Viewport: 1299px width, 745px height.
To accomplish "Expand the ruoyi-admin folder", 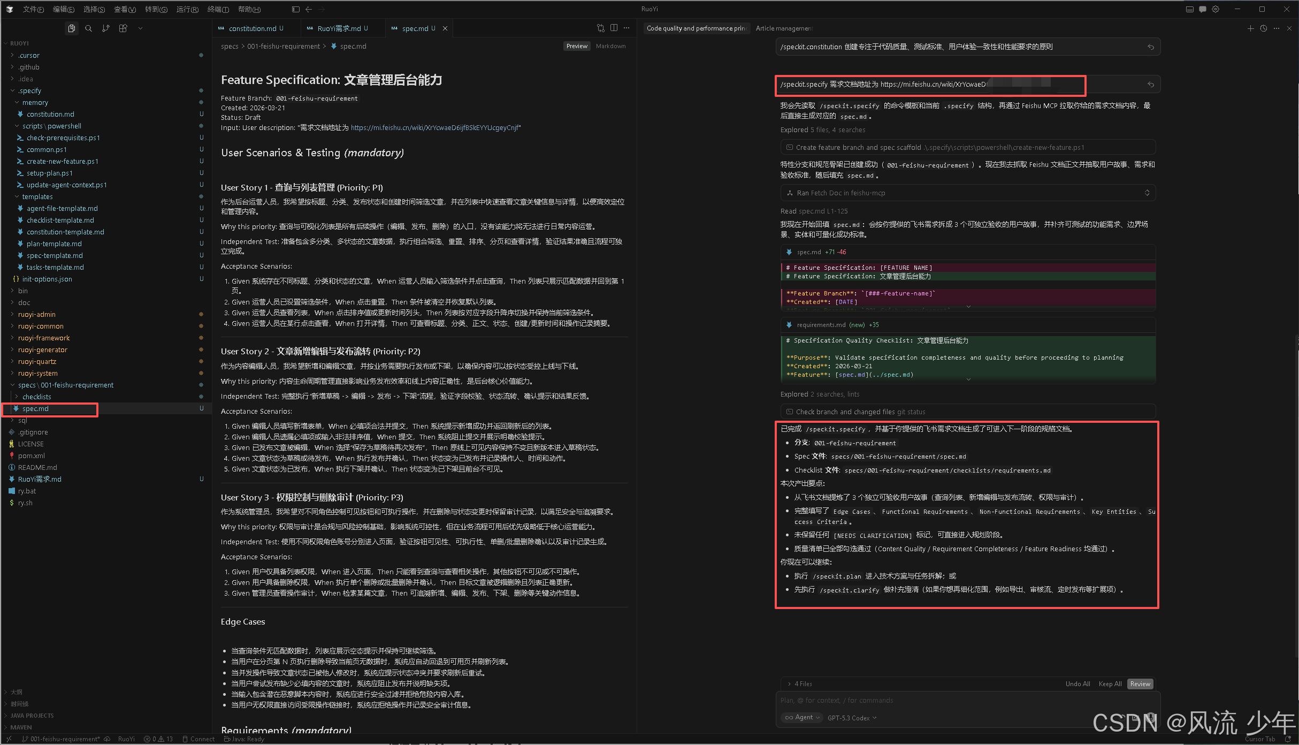I will point(36,314).
